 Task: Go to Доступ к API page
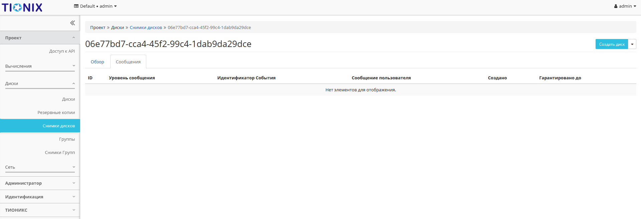tap(62, 51)
